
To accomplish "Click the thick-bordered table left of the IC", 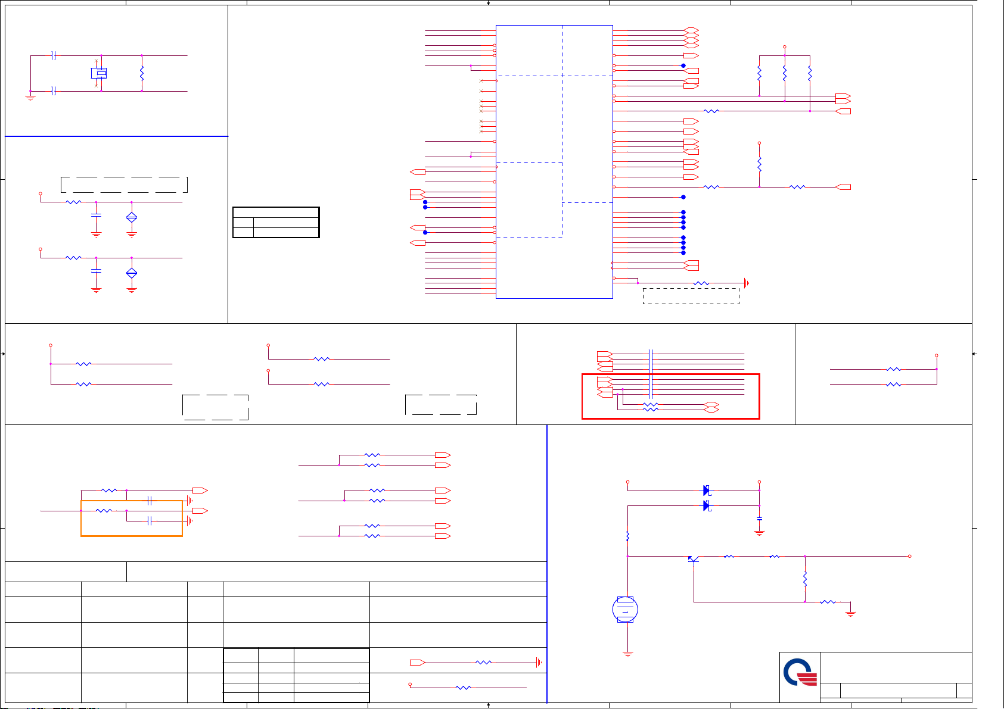I will click(x=276, y=222).
